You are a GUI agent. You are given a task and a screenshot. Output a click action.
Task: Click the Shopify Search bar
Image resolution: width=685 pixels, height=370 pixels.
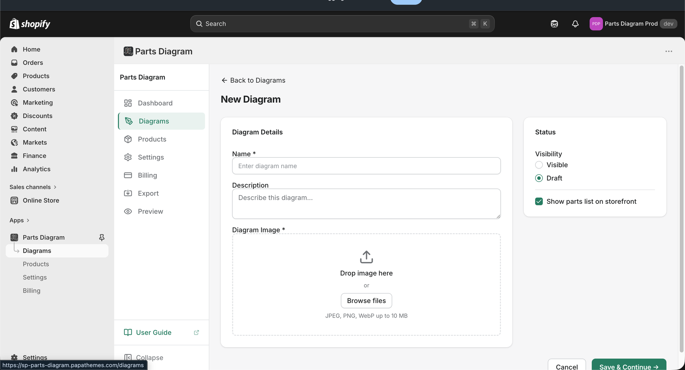342,24
